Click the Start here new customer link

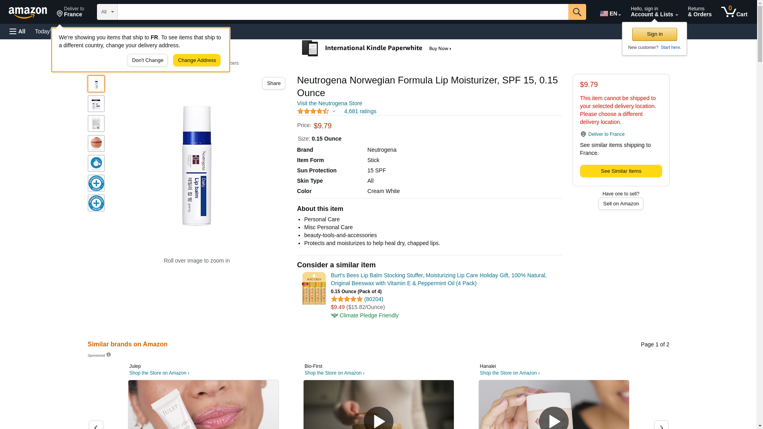click(x=671, y=47)
